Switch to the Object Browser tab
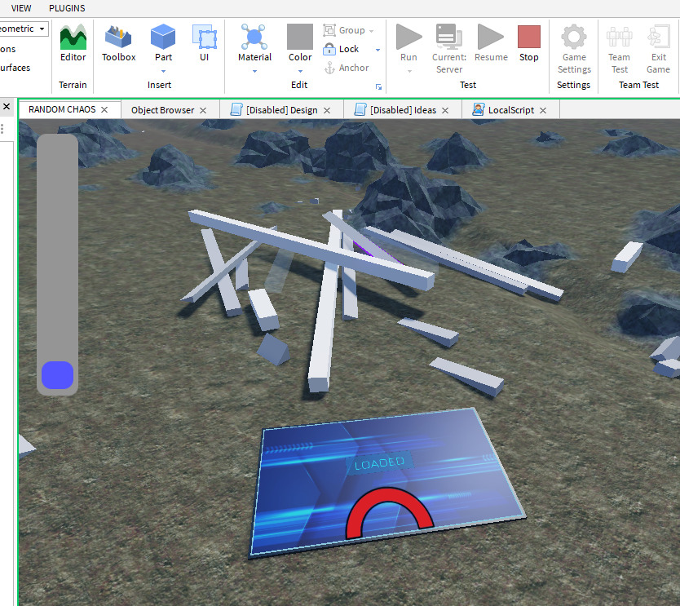Viewport: 680px width, 606px height. point(162,110)
